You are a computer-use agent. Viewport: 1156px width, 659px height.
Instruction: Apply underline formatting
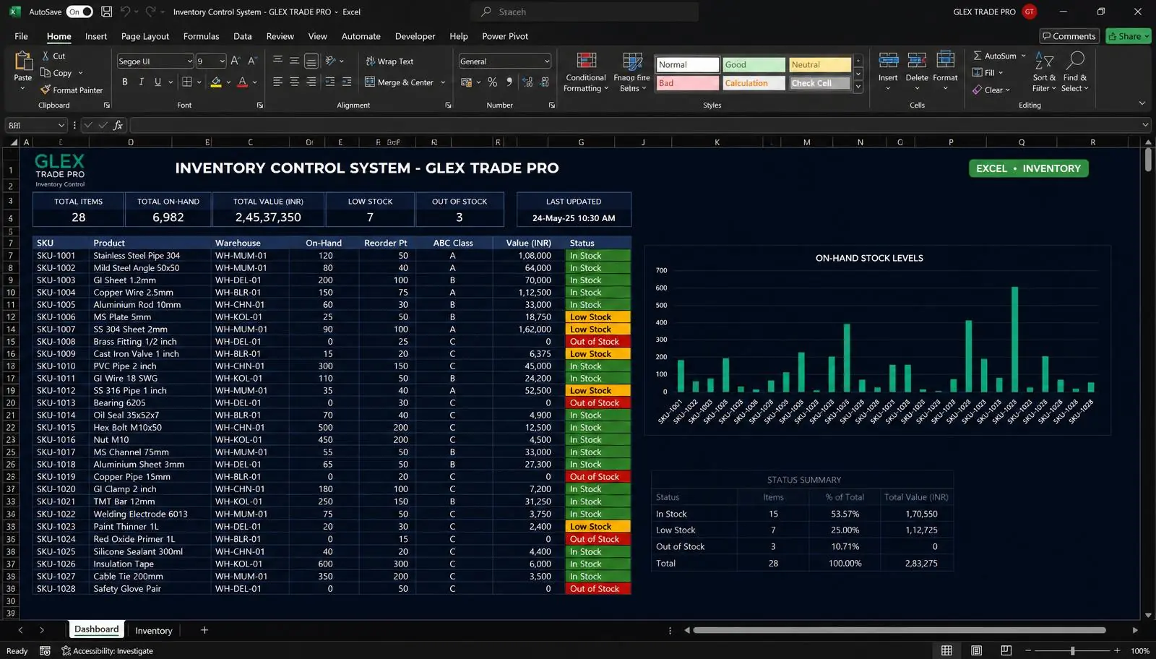click(158, 82)
